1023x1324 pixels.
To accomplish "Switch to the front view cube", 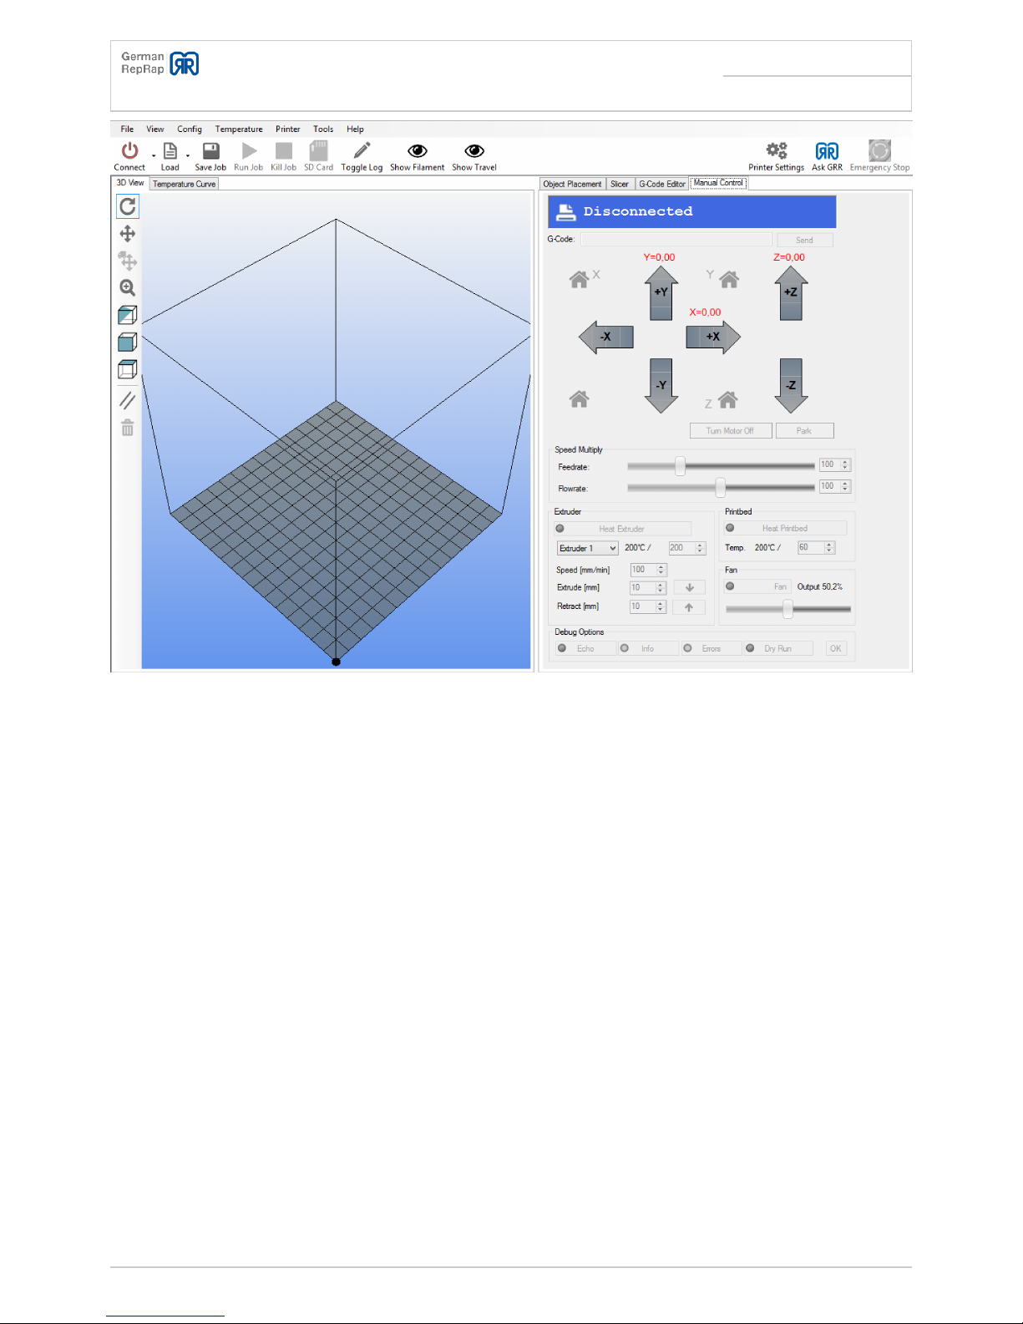I will click(x=128, y=342).
